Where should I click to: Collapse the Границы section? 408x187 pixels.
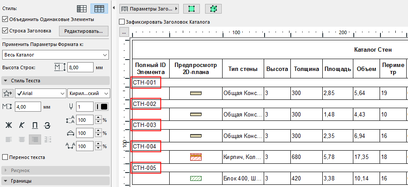56,181
